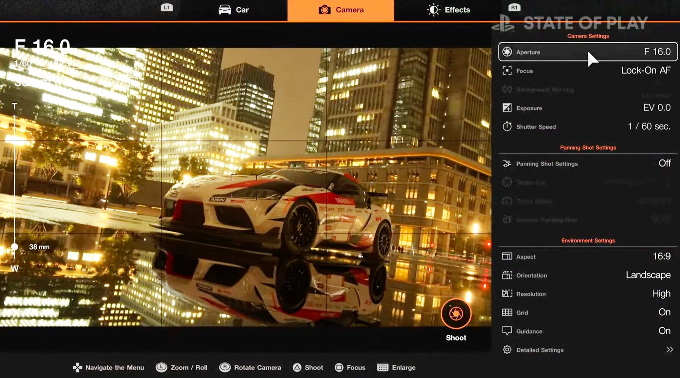Change Orientation from Landscape
Image resolution: width=680 pixels, height=378 pixels.
[x=648, y=275]
